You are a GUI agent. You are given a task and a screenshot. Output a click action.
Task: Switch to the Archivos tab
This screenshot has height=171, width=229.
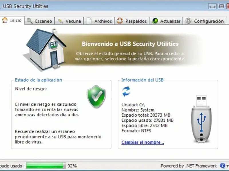click(x=99, y=21)
